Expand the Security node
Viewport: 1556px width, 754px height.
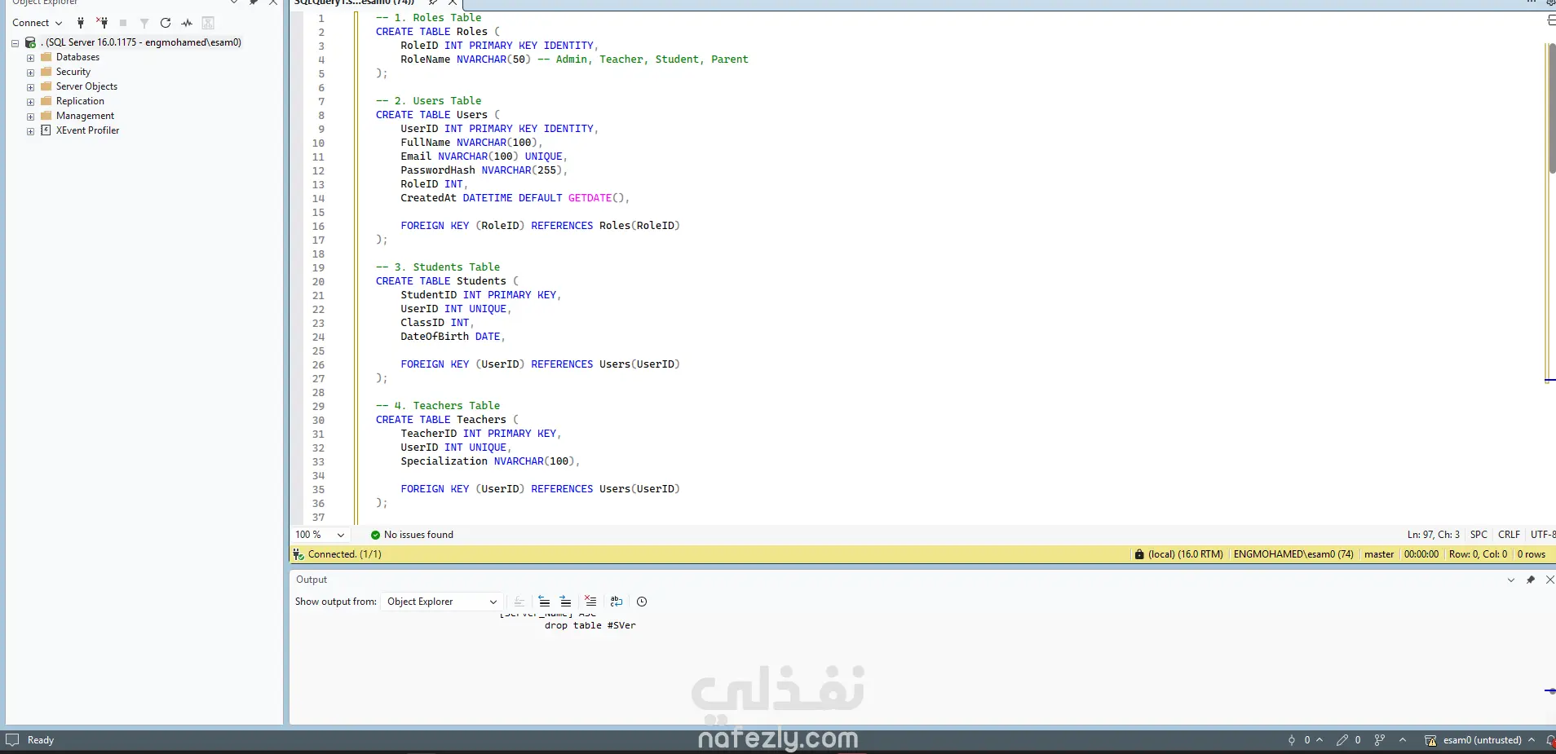[x=30, y=73]
